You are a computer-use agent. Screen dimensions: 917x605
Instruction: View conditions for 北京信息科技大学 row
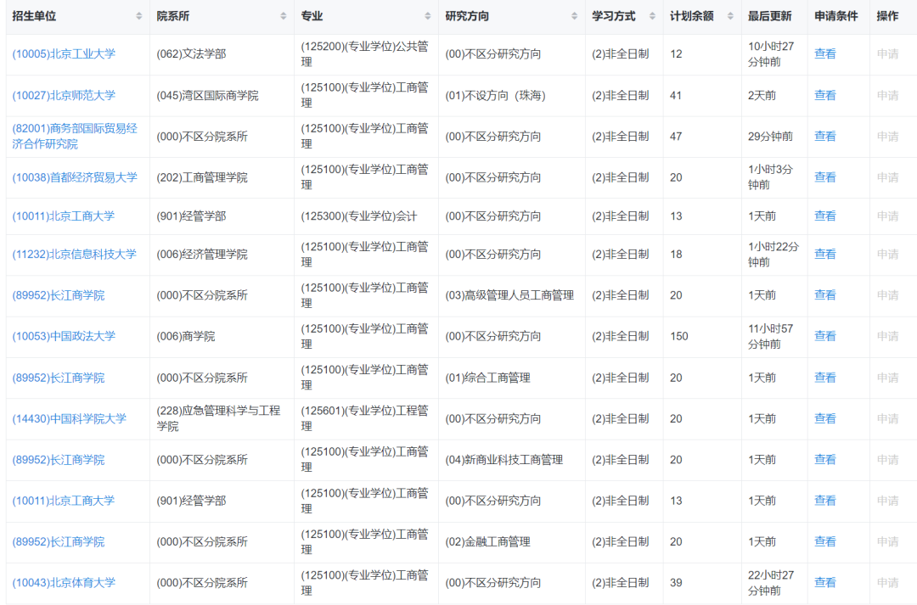tap(825, 255)
